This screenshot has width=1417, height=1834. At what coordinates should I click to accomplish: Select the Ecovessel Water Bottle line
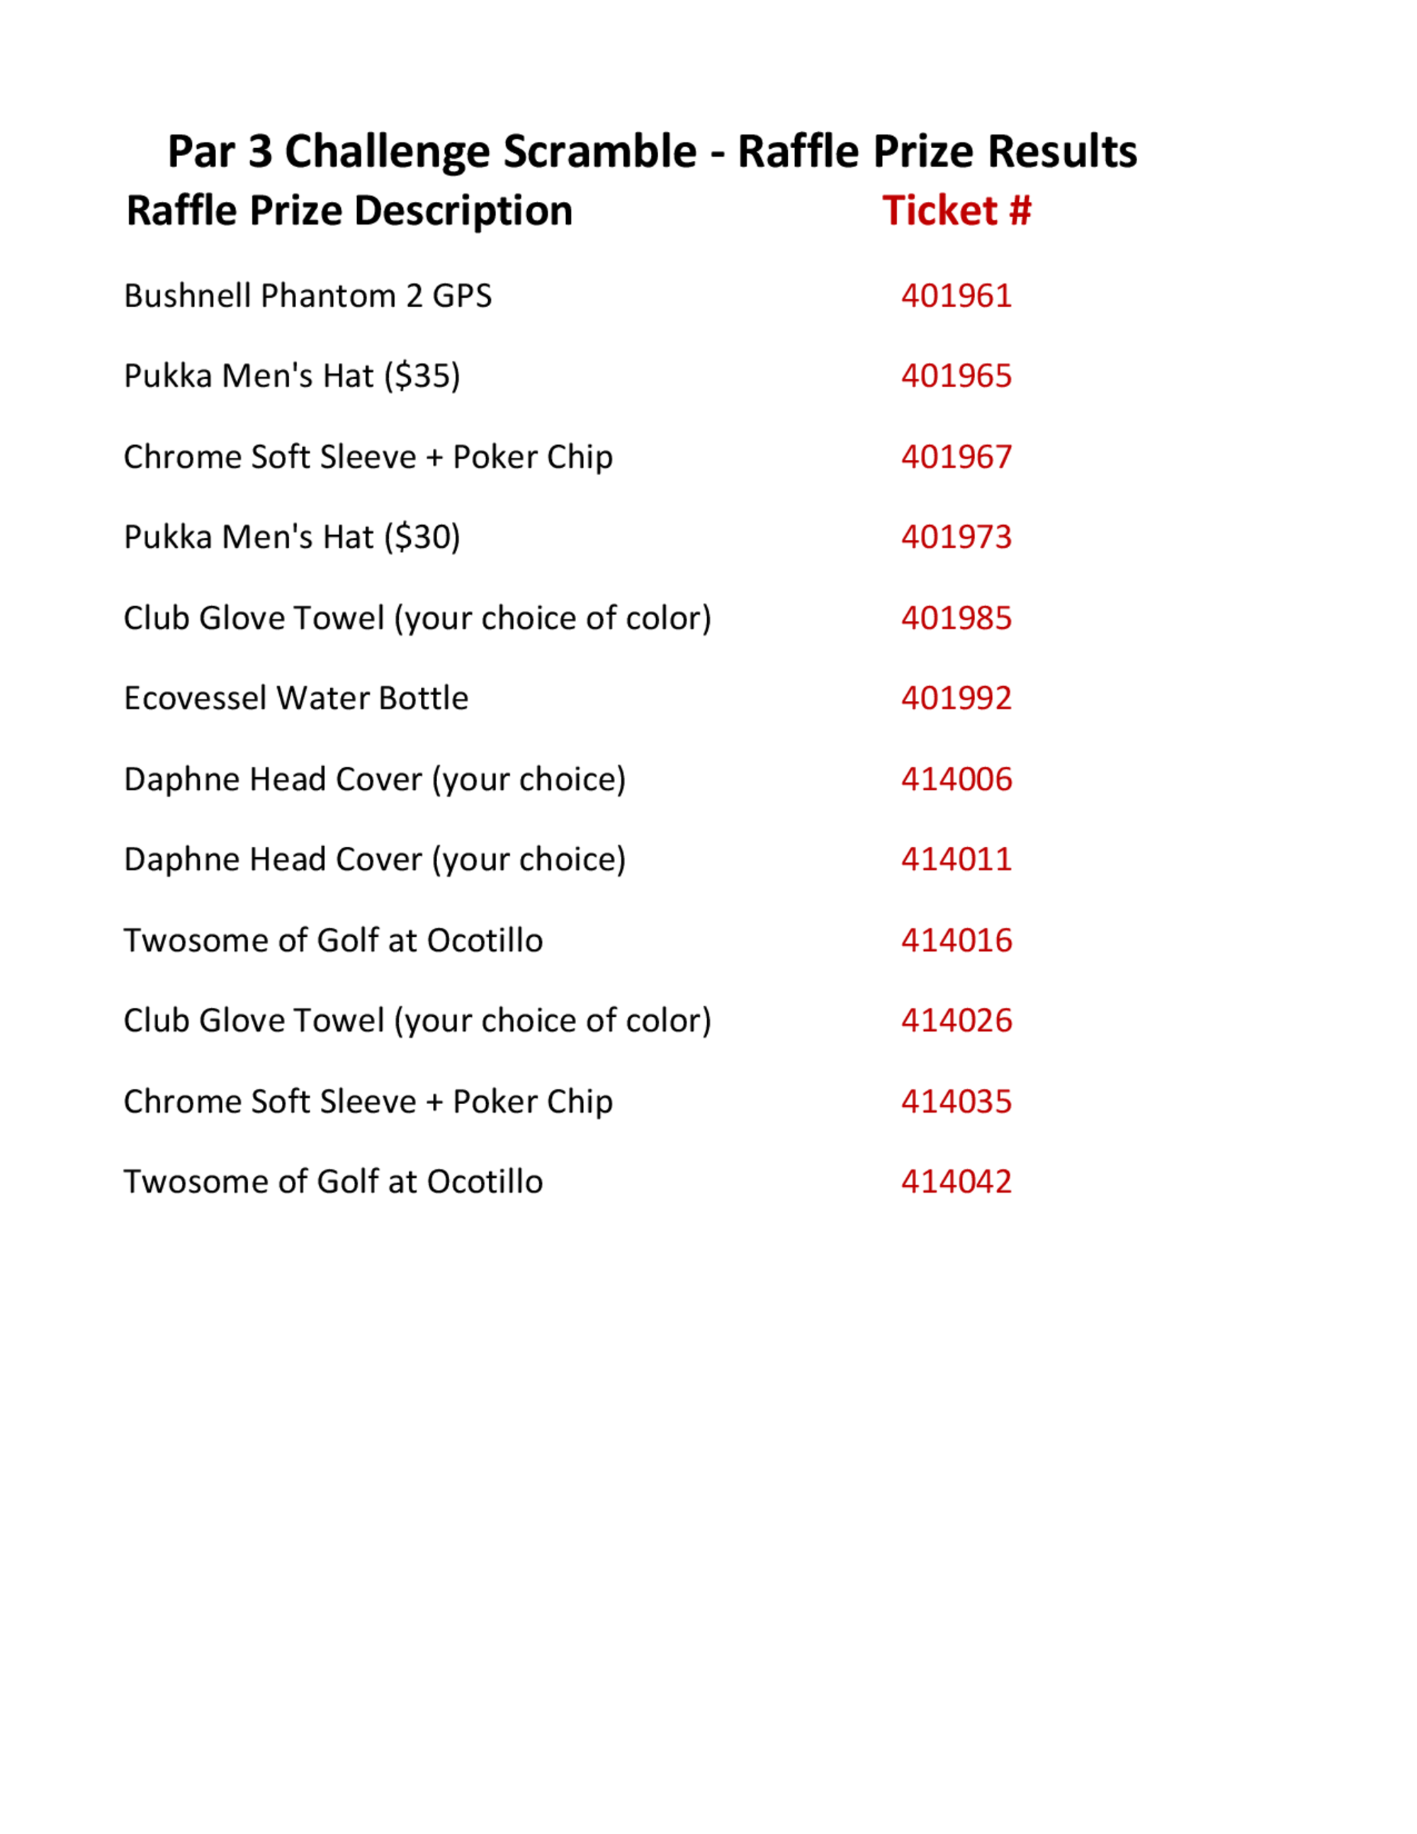pos(295,699)
